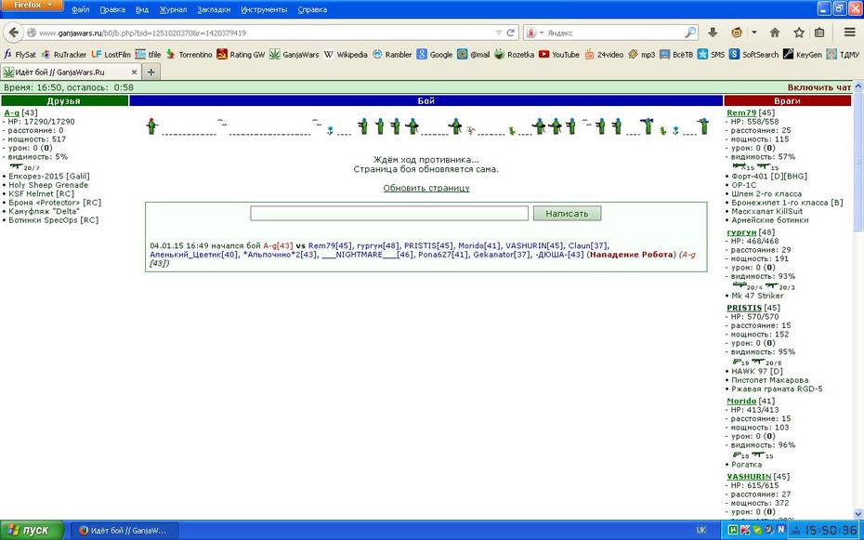The height and width of the screenshot is (540, 864).
Task: Open the Правка menu
Action: (x=112, y=10)
